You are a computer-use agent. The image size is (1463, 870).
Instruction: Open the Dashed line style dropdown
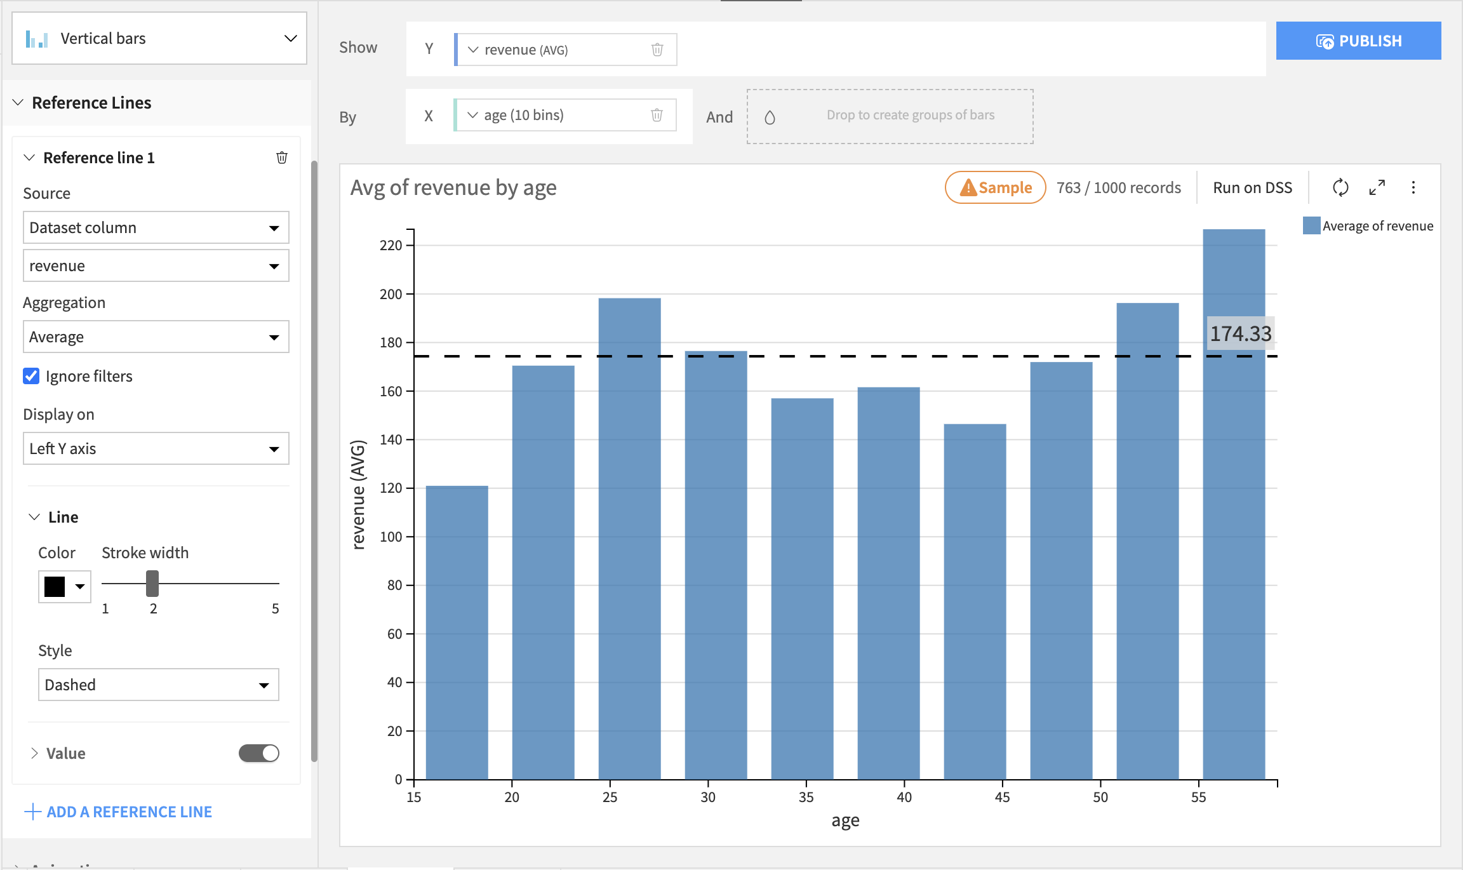(159, 685)
